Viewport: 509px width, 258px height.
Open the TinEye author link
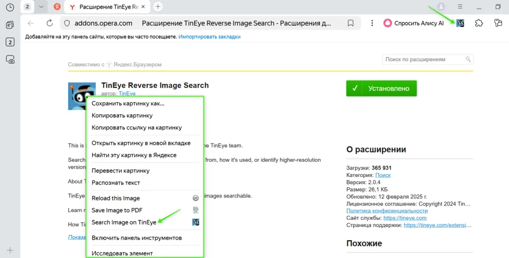point(127,94)
